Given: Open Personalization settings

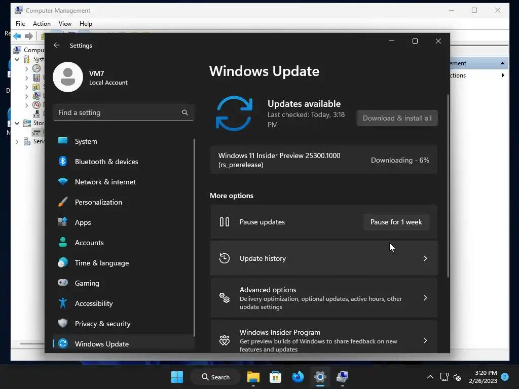Looking at the screenshot, I should coord(123,202).
